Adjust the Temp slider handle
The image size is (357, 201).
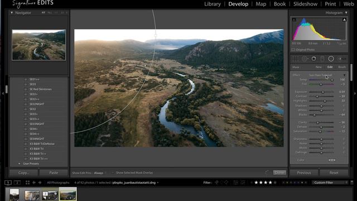tap(332, 80)
